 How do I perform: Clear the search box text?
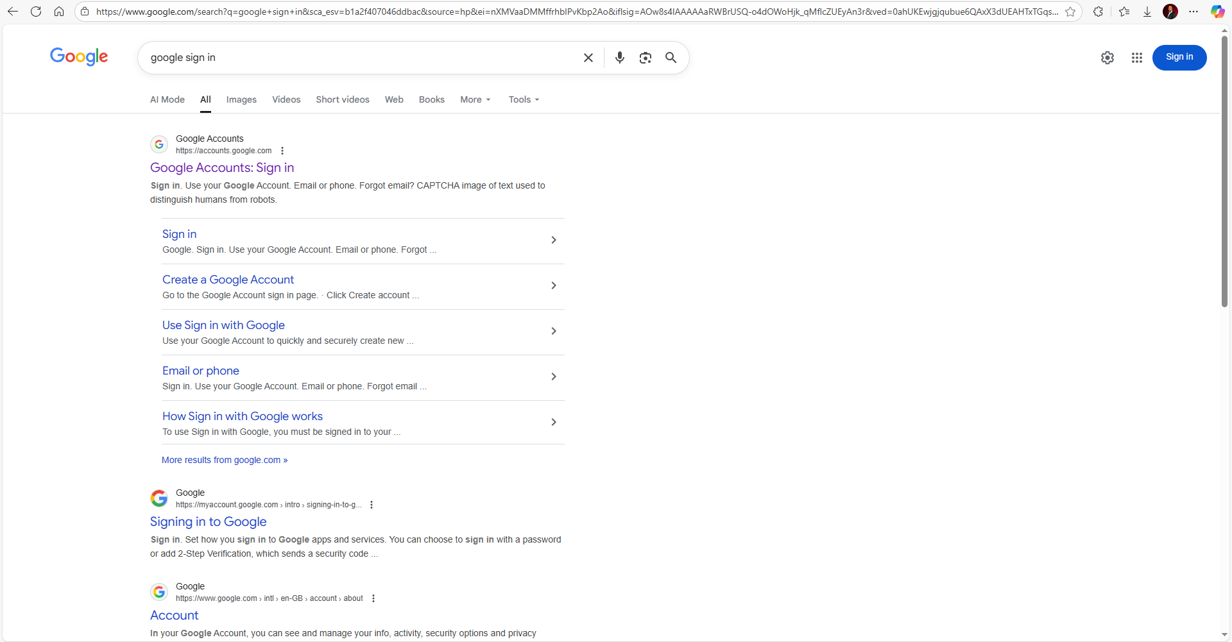coord(588,58)
